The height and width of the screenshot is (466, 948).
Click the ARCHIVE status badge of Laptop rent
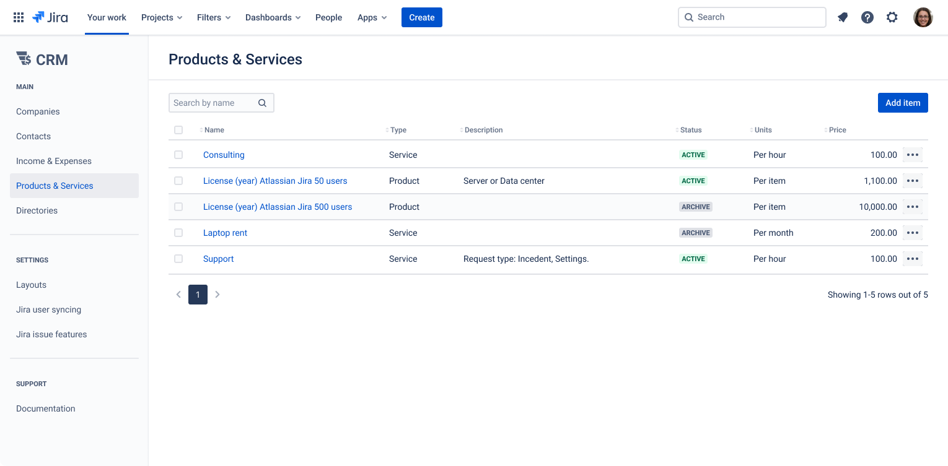[x=696, y=233]
